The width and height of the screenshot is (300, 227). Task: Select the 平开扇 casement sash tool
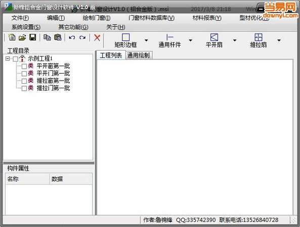(x=214, y=40)
